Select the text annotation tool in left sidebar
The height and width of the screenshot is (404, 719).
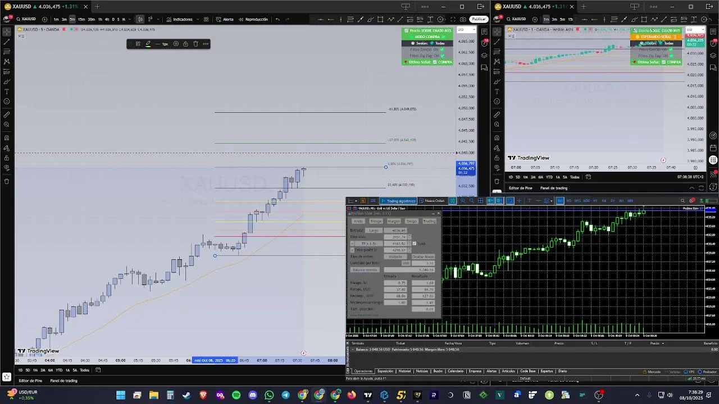pos(7,91)
